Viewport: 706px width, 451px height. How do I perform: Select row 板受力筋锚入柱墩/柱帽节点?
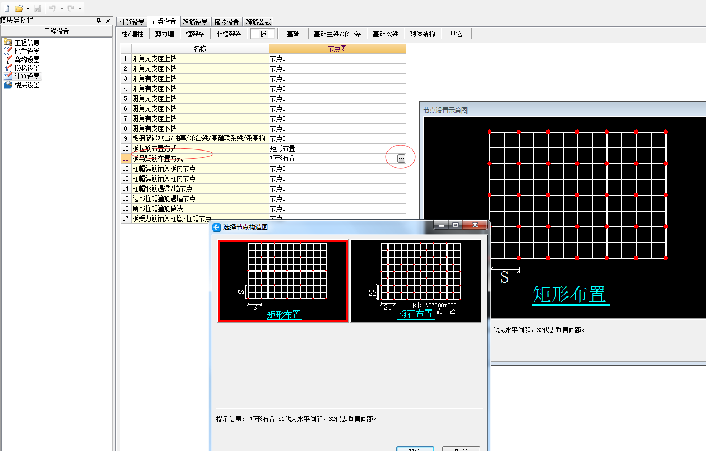pyautogui.click(x=200, y=218)
